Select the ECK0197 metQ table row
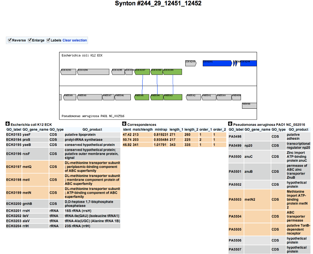 click(63, 167)
